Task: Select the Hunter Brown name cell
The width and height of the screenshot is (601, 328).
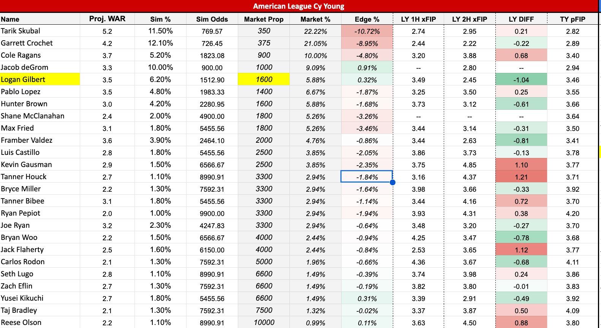Action: click(40, 104)
